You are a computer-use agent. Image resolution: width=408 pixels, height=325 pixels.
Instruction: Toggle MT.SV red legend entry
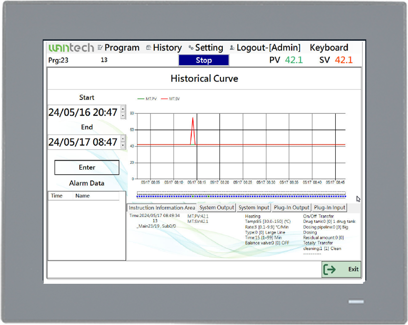(170, 99)
